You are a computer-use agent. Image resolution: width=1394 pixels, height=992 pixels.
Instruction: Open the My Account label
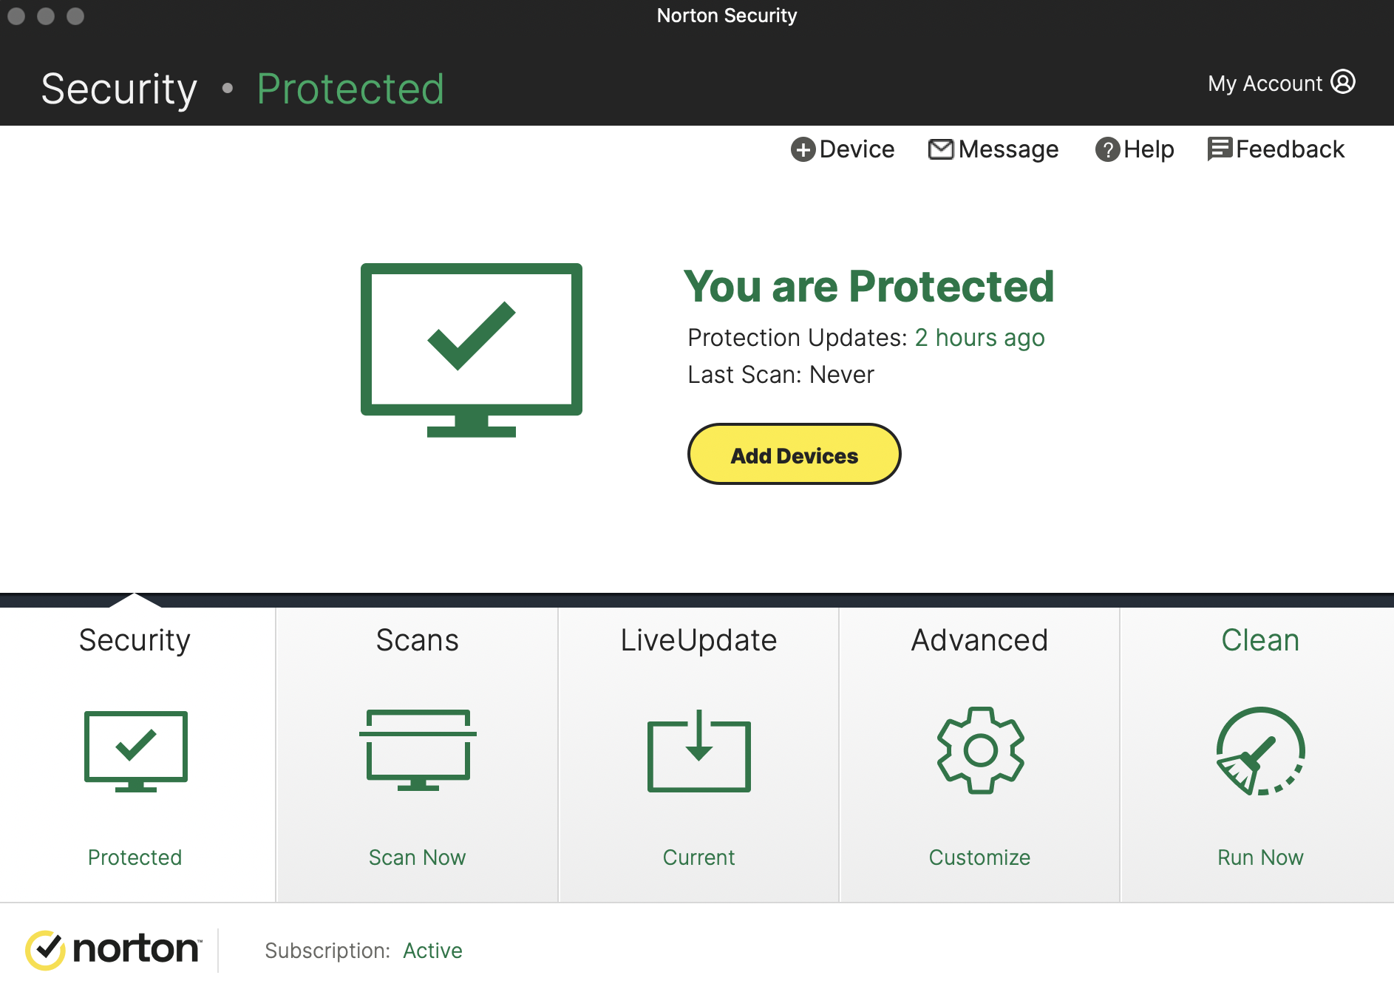pyautogui.click(x=1265, y=84)
